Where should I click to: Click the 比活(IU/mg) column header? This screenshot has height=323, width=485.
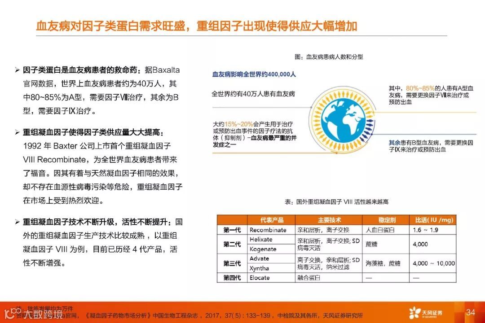click(x=433, y=220)
